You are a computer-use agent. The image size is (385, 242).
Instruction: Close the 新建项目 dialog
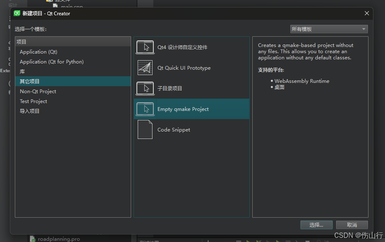click(x=366, y=13)
